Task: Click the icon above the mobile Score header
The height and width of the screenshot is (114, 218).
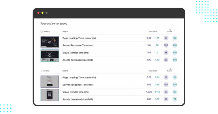Action: pyautogui.click(x=170, y=69)
